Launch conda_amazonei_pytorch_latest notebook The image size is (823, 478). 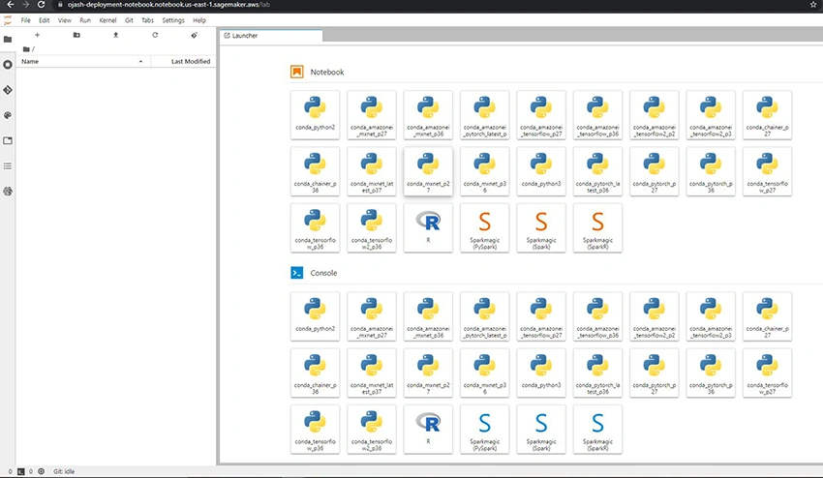pyautogui.click(x=484, y=115)
